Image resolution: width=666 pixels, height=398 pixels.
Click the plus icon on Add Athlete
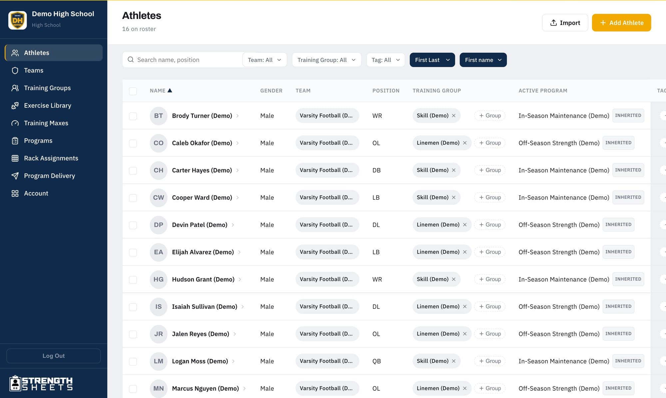tap(603, 23)
